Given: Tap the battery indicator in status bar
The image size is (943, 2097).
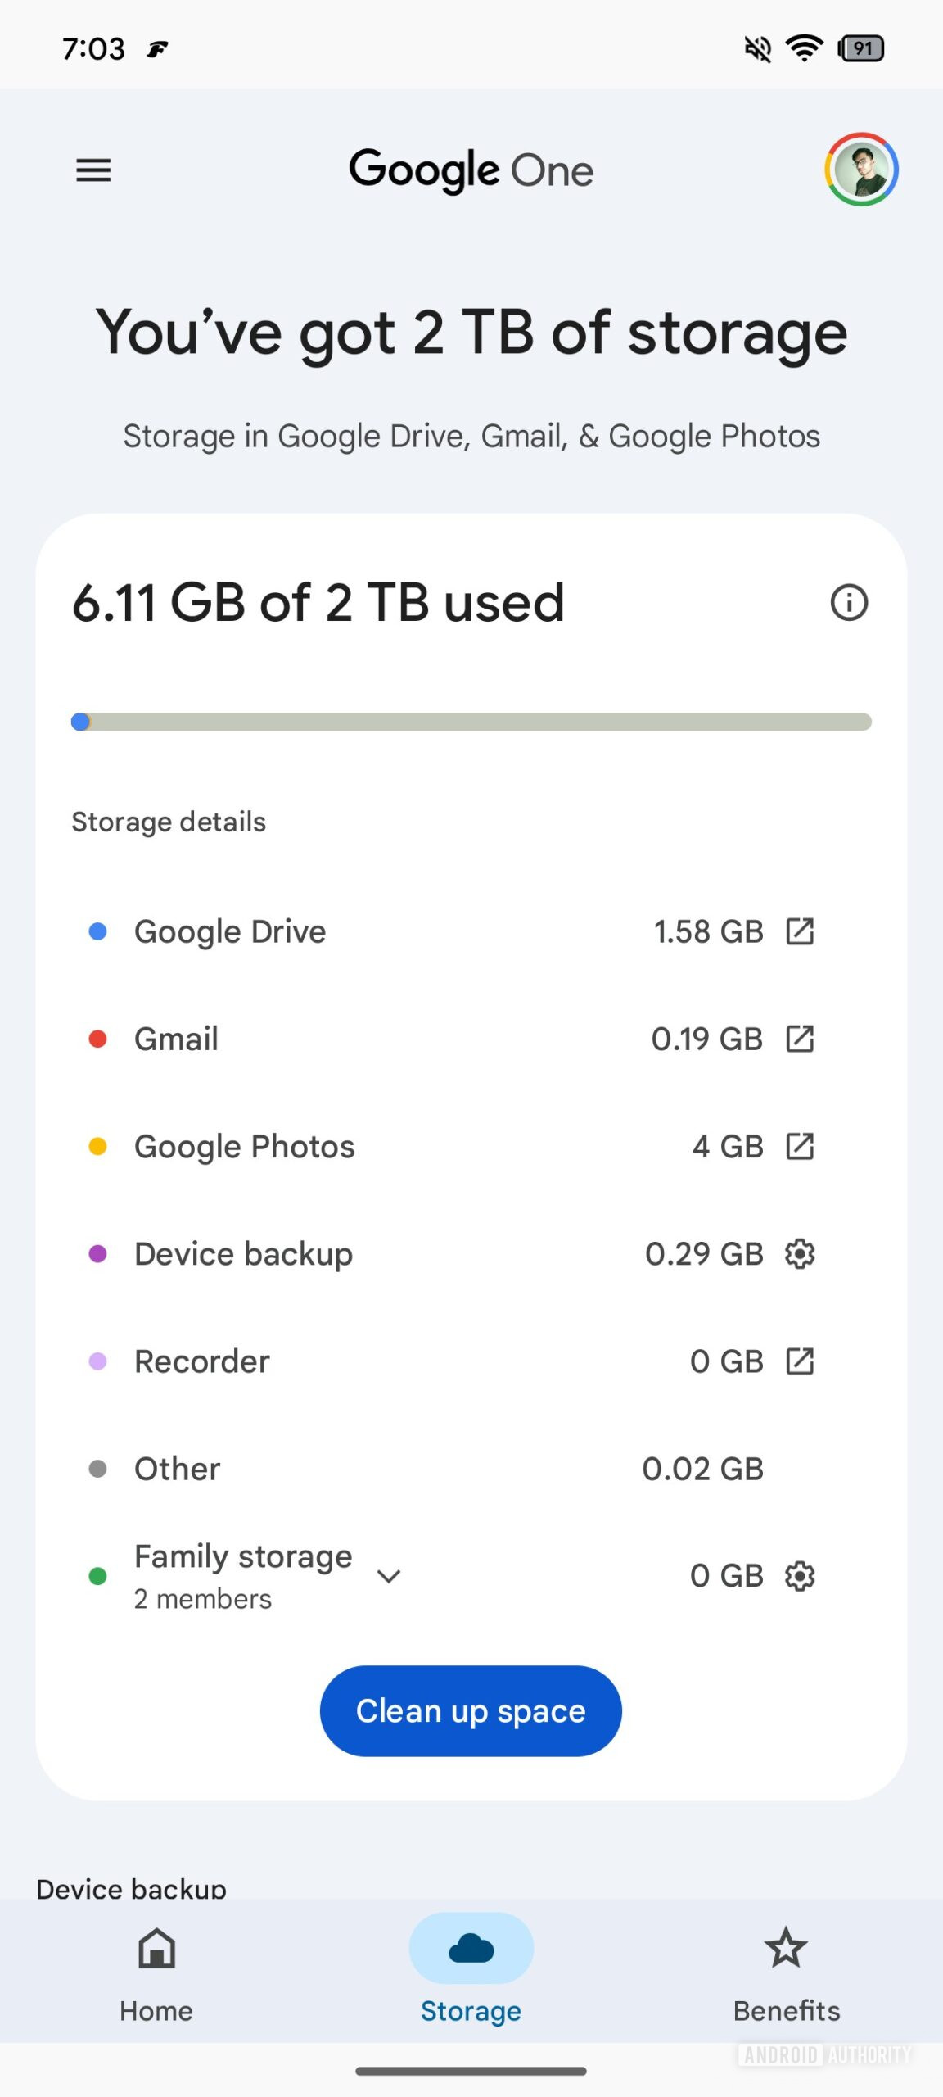Looking at the screenshot, I should point(861,49).
